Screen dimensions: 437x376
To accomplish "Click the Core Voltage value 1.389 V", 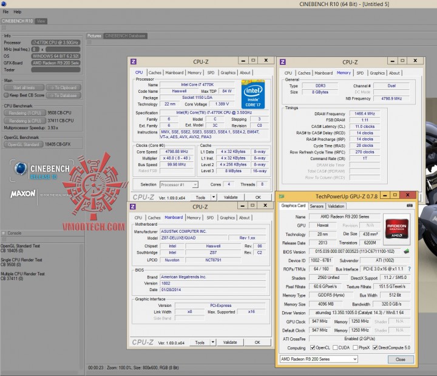I will click(x=222, y=104).
